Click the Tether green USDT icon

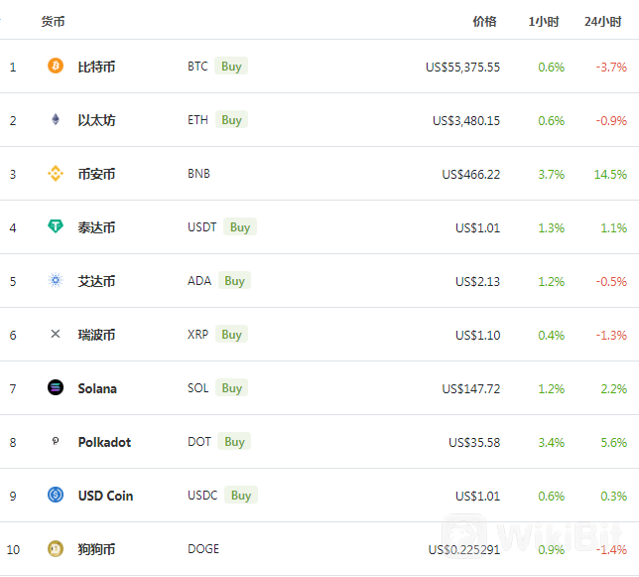click(56, 225)
